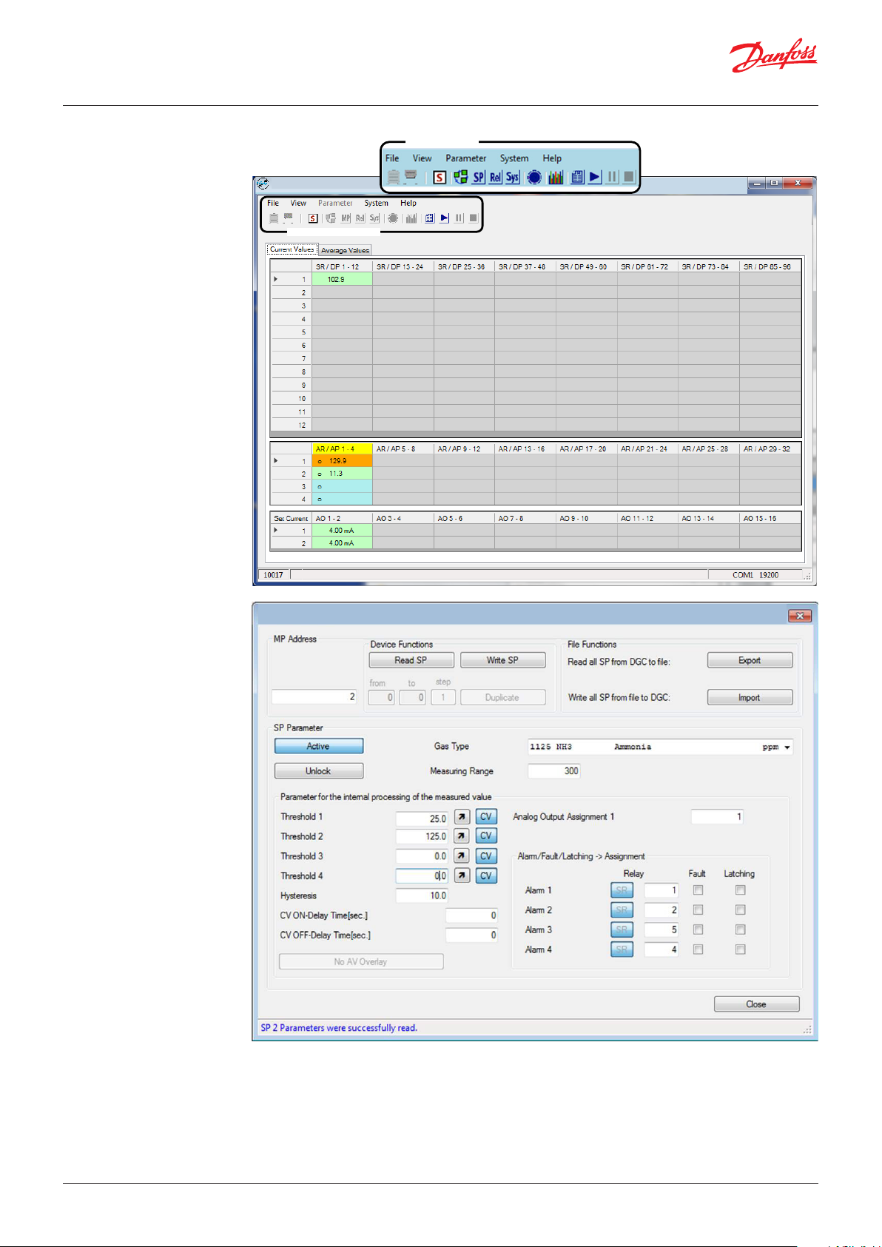Click the red S icon in main window toolbar
The image size is (882, 1247).
[313, 218]
